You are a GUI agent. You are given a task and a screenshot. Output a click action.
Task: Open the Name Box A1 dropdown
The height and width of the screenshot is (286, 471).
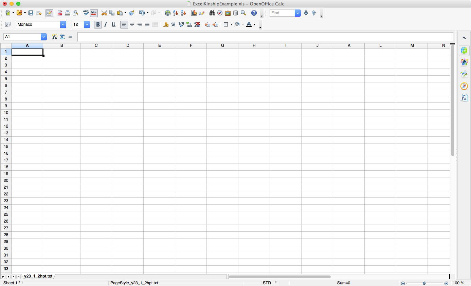[x=44, y=37]
